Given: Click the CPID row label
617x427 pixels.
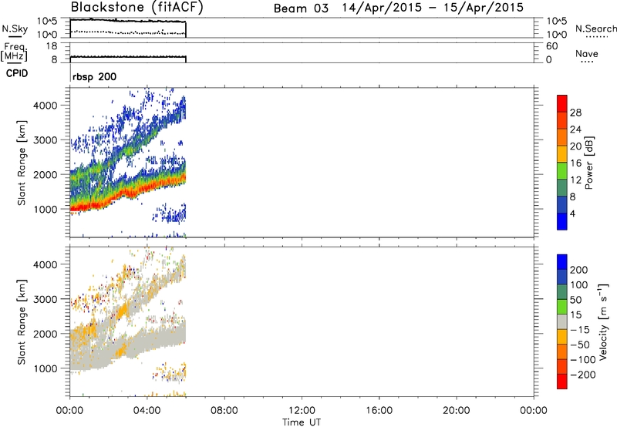Looking at the screenshot, I should (x=17, y=73).
